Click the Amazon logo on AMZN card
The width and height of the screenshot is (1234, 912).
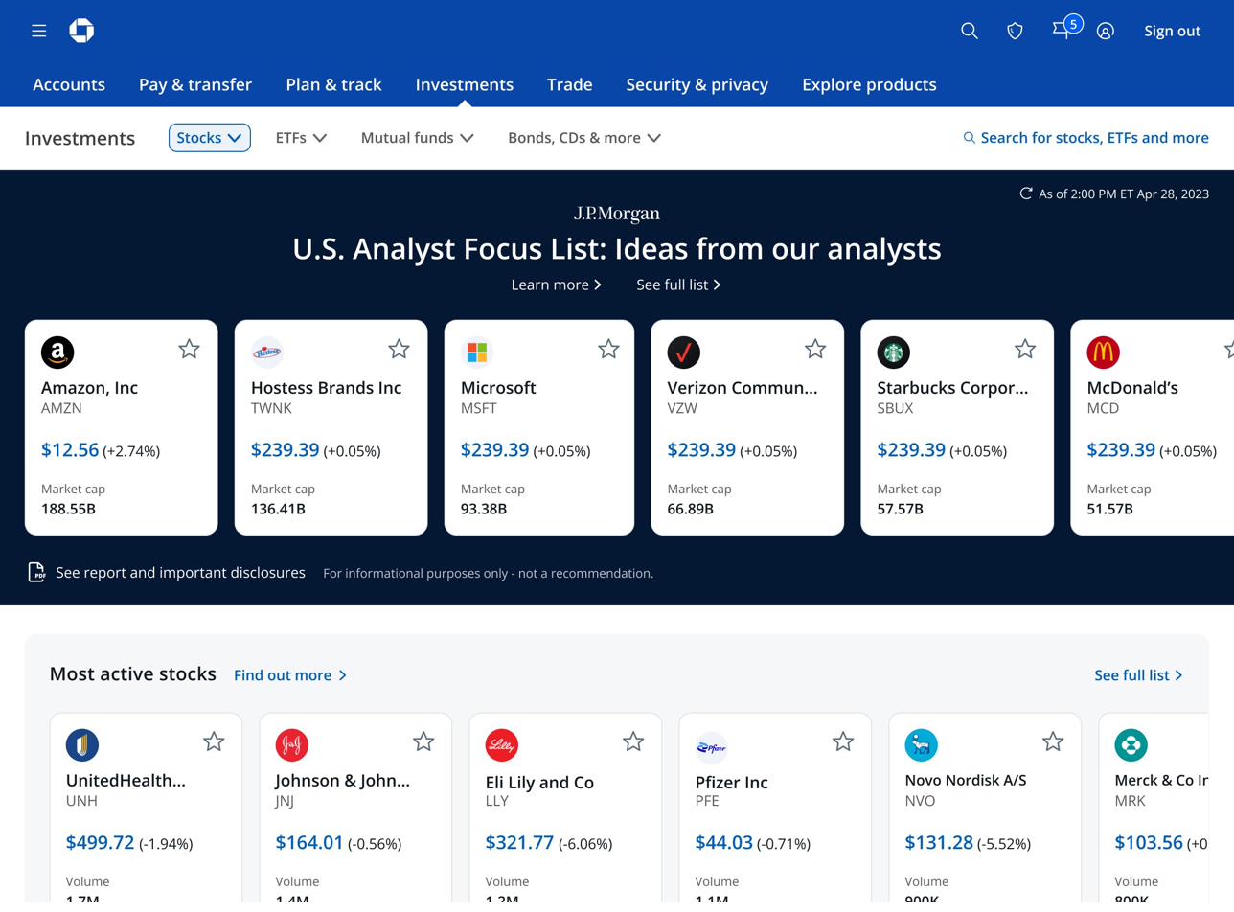click(57, 352)
